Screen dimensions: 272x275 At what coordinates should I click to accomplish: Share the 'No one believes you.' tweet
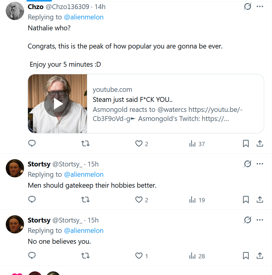click(260, 256)
